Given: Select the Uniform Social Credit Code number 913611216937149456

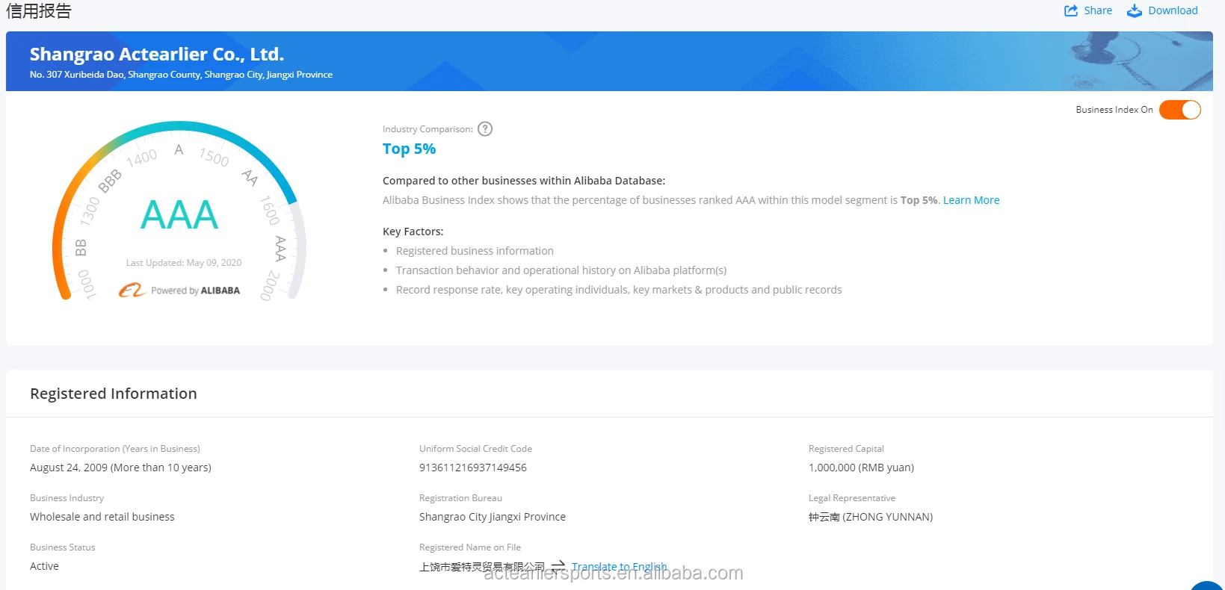Looking at the screenshot, I should tap(473, 468).
